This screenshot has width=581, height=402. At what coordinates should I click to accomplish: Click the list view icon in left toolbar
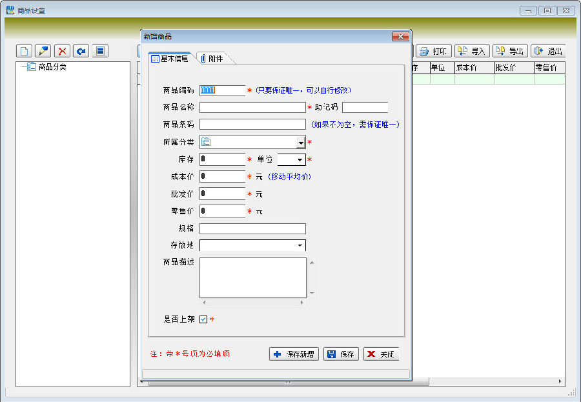(100, 51)
